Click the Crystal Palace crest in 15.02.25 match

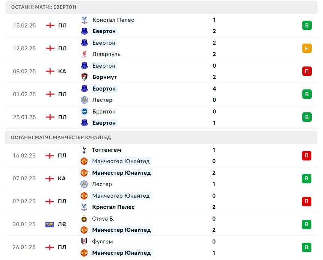[84, 20]
